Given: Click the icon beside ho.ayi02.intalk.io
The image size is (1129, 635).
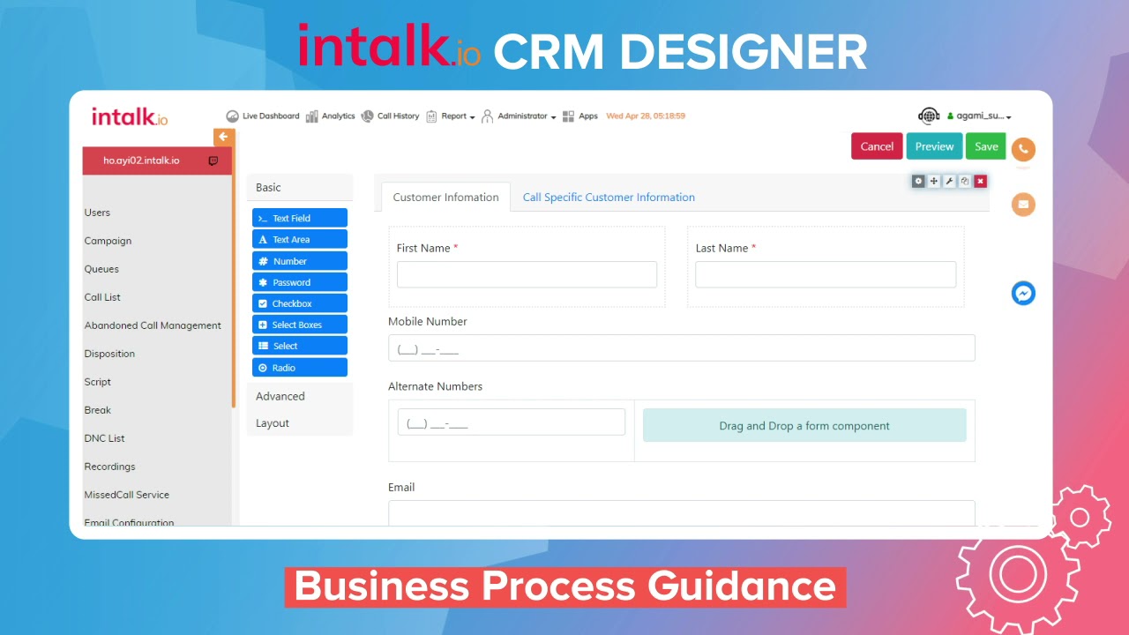Looking at the screenshot, I should [x=213, y=161].
